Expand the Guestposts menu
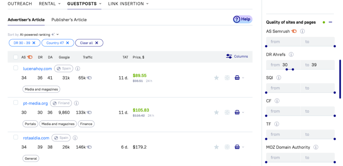This screenshot has width=343, height=166. point(84,4)
